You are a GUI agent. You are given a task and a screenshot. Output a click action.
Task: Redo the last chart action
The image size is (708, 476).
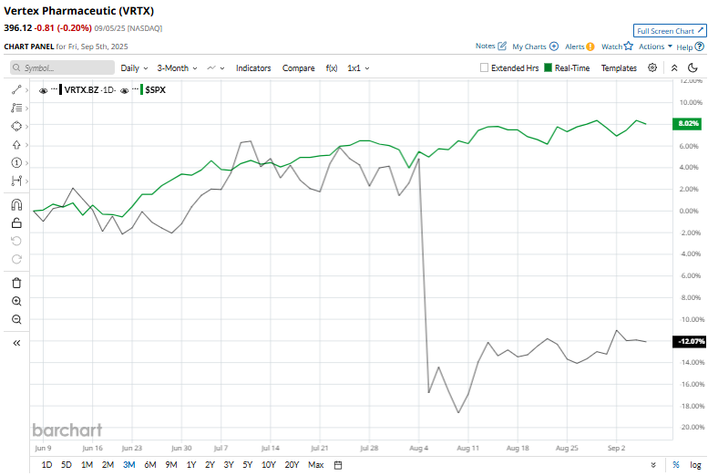[16, 259]
